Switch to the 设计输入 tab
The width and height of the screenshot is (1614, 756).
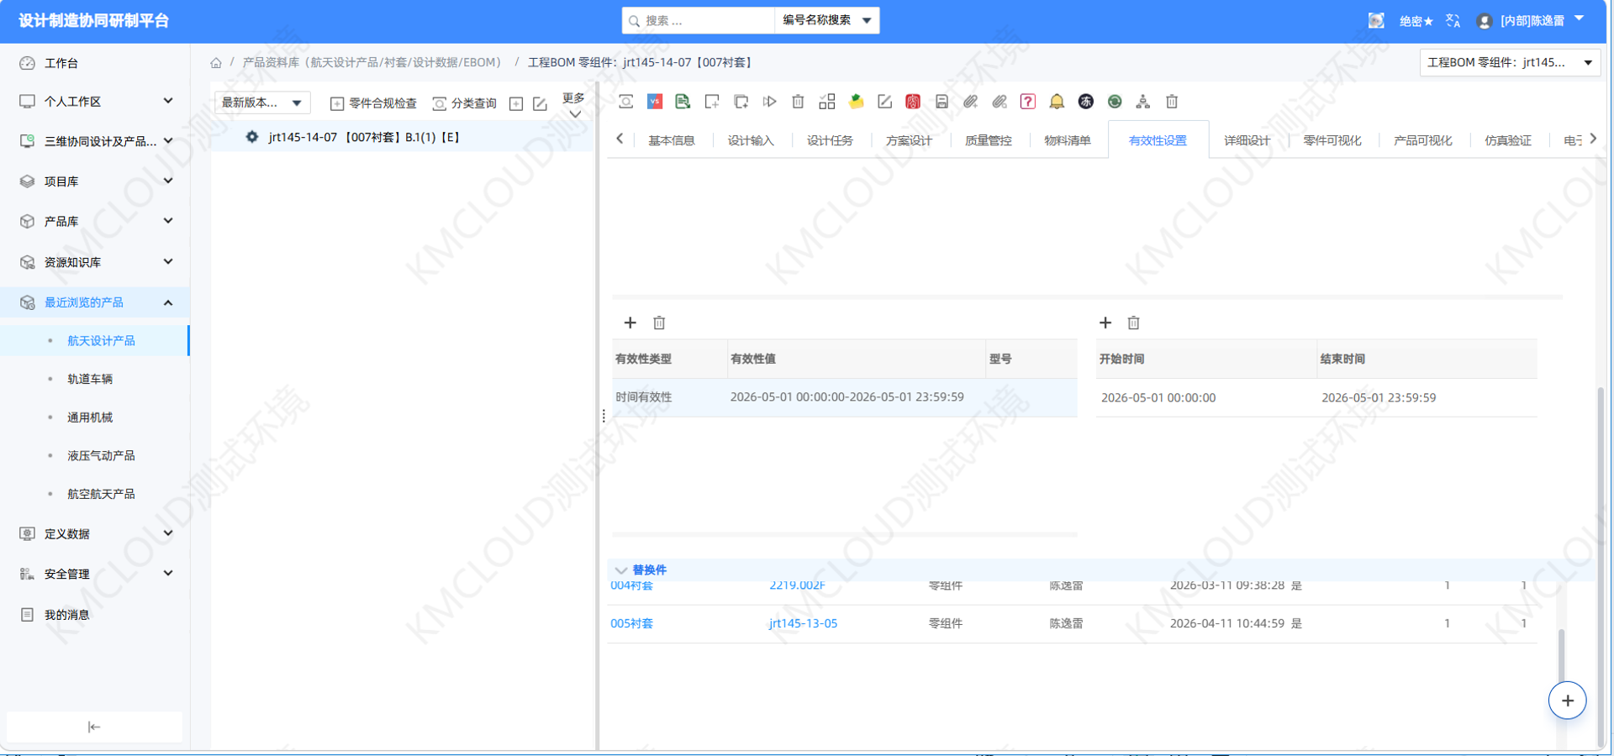tap(751, 140)
